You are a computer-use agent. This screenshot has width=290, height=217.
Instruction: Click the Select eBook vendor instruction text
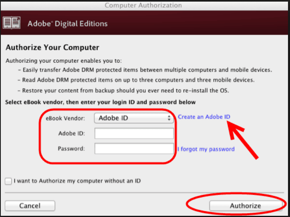pyautogui.click(x=101, y=102)
